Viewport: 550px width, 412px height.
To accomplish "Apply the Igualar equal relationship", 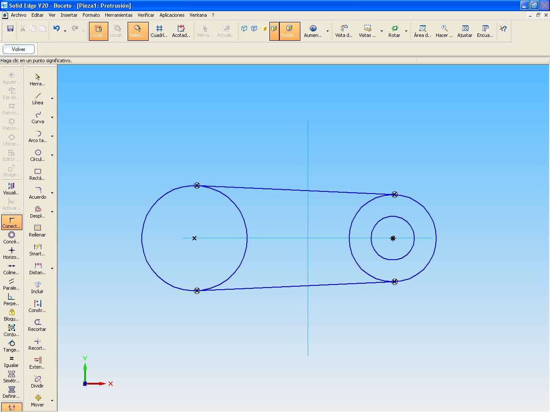I will click(x=12, y=361).
